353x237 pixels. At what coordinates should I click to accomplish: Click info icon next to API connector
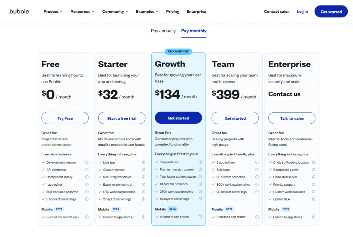[87, 170]
